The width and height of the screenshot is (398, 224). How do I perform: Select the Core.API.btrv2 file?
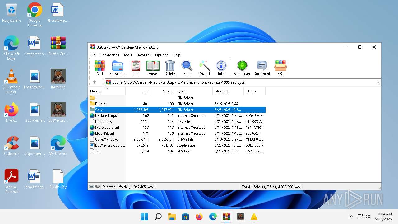coord(177,139)
